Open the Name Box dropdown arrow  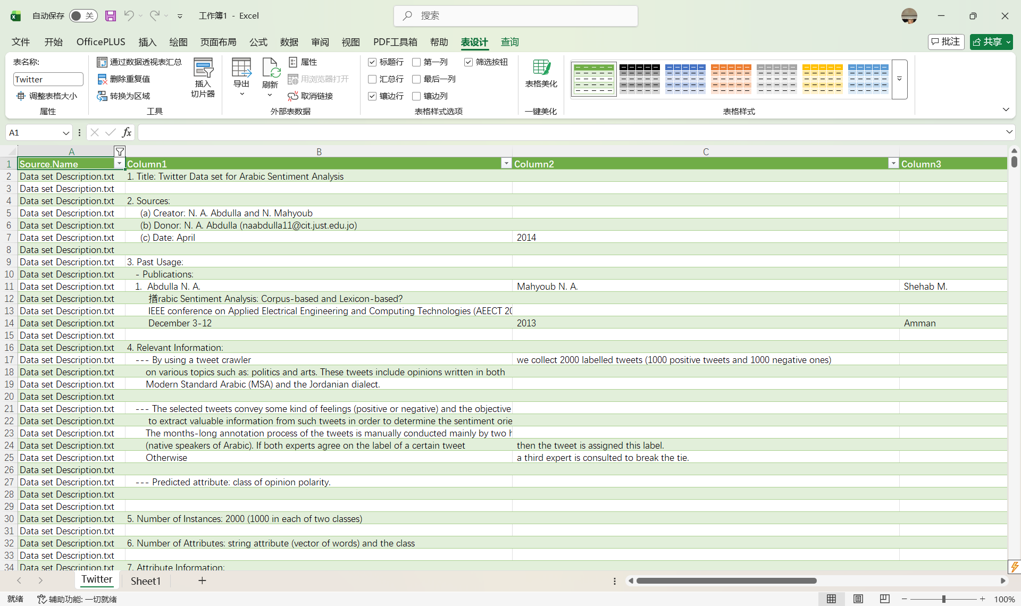66,133
